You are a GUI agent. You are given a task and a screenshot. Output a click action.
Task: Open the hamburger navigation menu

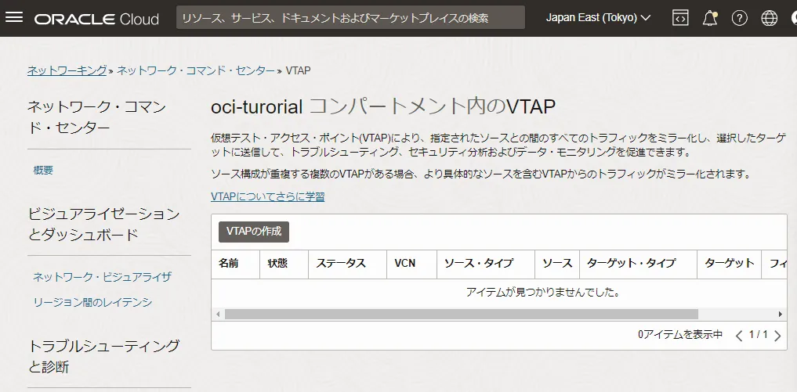coord(14,18)
